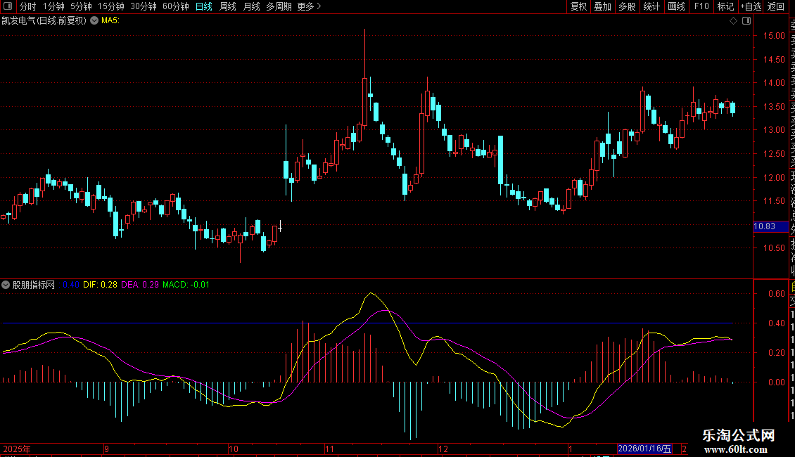The image size is (795, 457).
Task: Expand the 股朋指标网 indicator dropdown arrow
Action: pos(6,285)
